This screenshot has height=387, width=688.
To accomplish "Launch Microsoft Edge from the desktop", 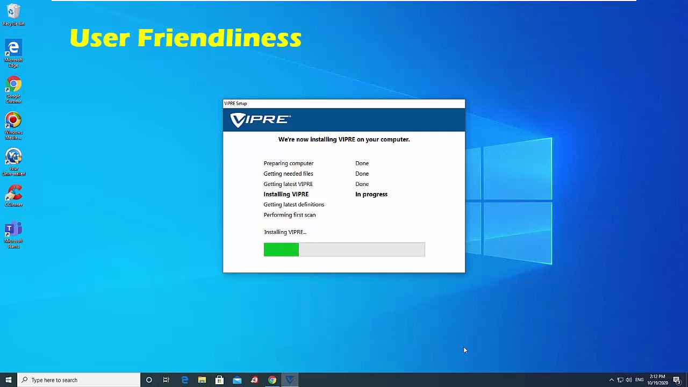I will 13,54.
